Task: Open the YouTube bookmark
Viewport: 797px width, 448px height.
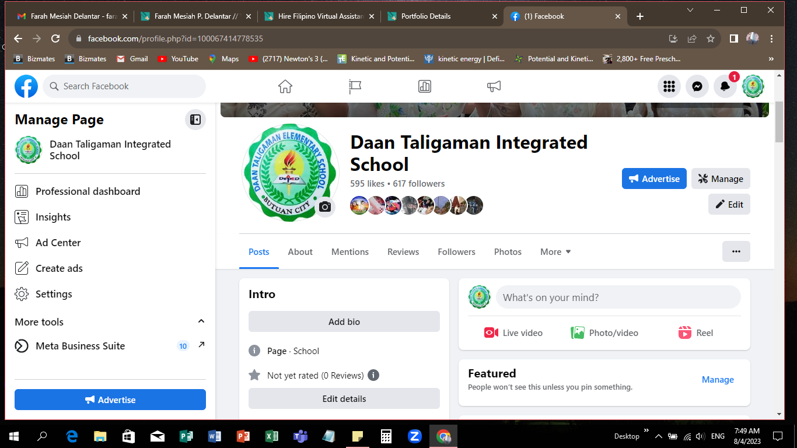Action: coord(177,59)
